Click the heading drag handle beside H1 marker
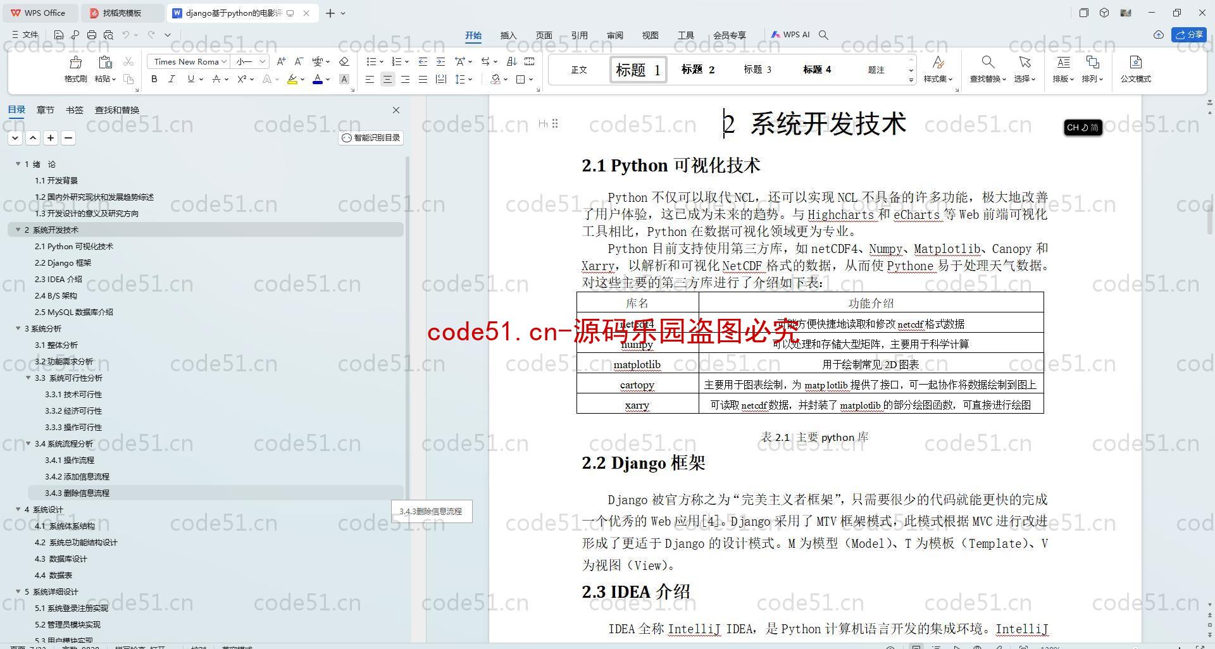1215x649 pixels. (555, 123)
